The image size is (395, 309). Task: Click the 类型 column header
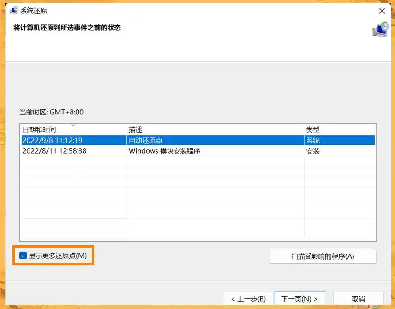[x=339, y=130]
